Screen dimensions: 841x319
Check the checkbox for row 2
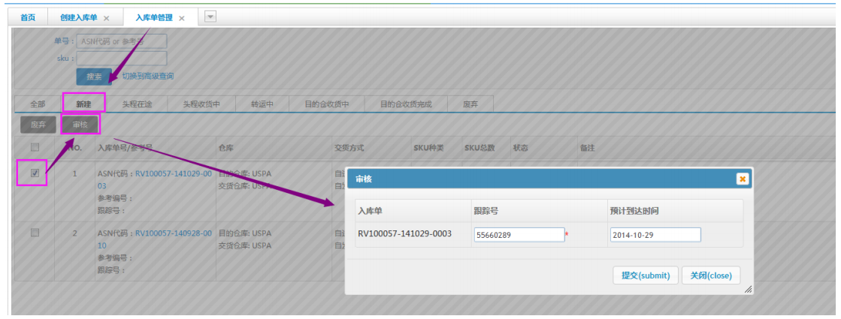pos(35,233)
